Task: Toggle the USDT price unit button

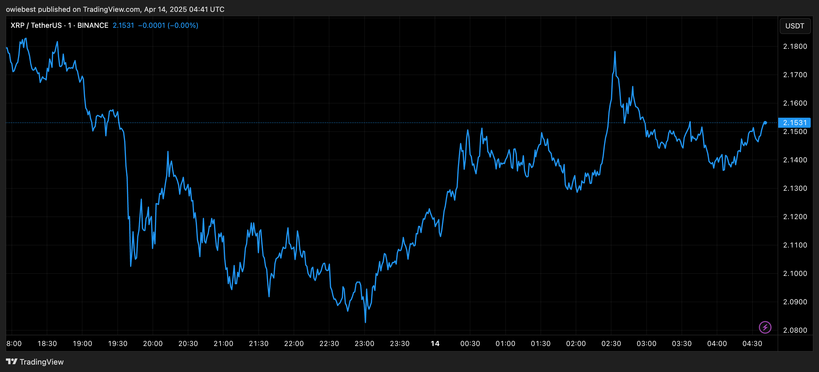Action: pos(794,26)
